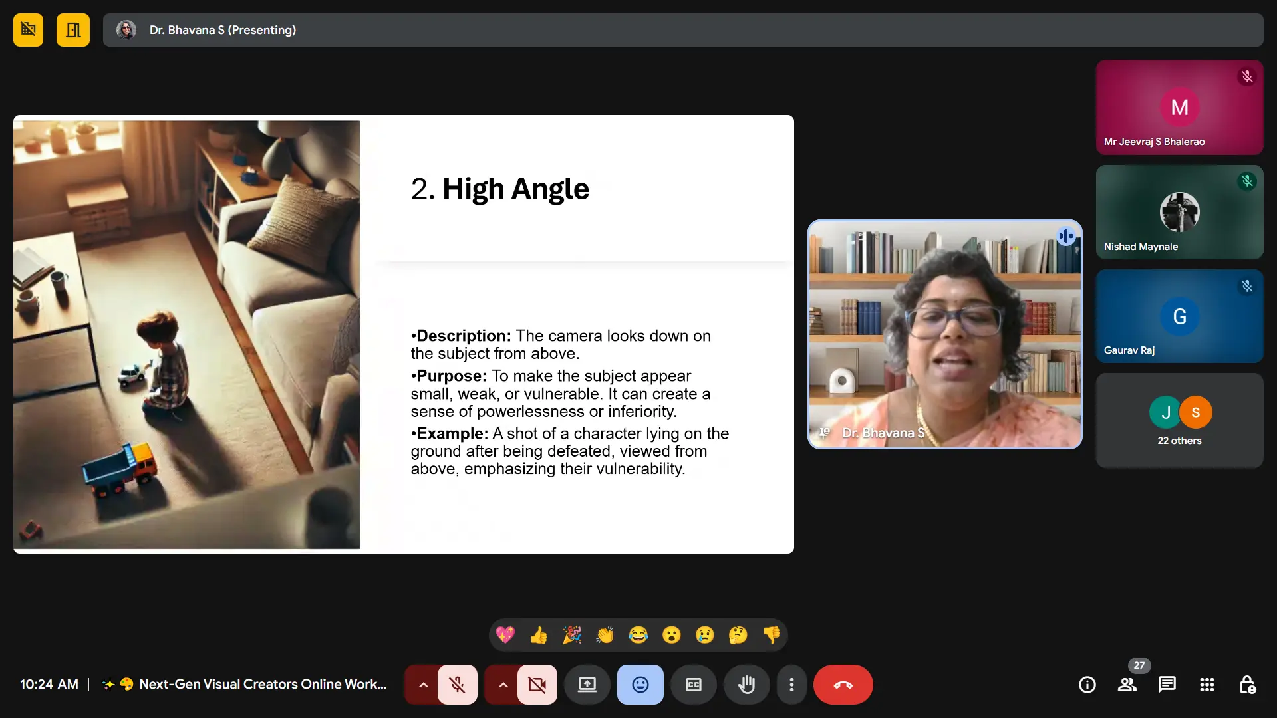Send the clapping hands reaction
This screenshot has height=718, width=1277.
coord(605,635)
